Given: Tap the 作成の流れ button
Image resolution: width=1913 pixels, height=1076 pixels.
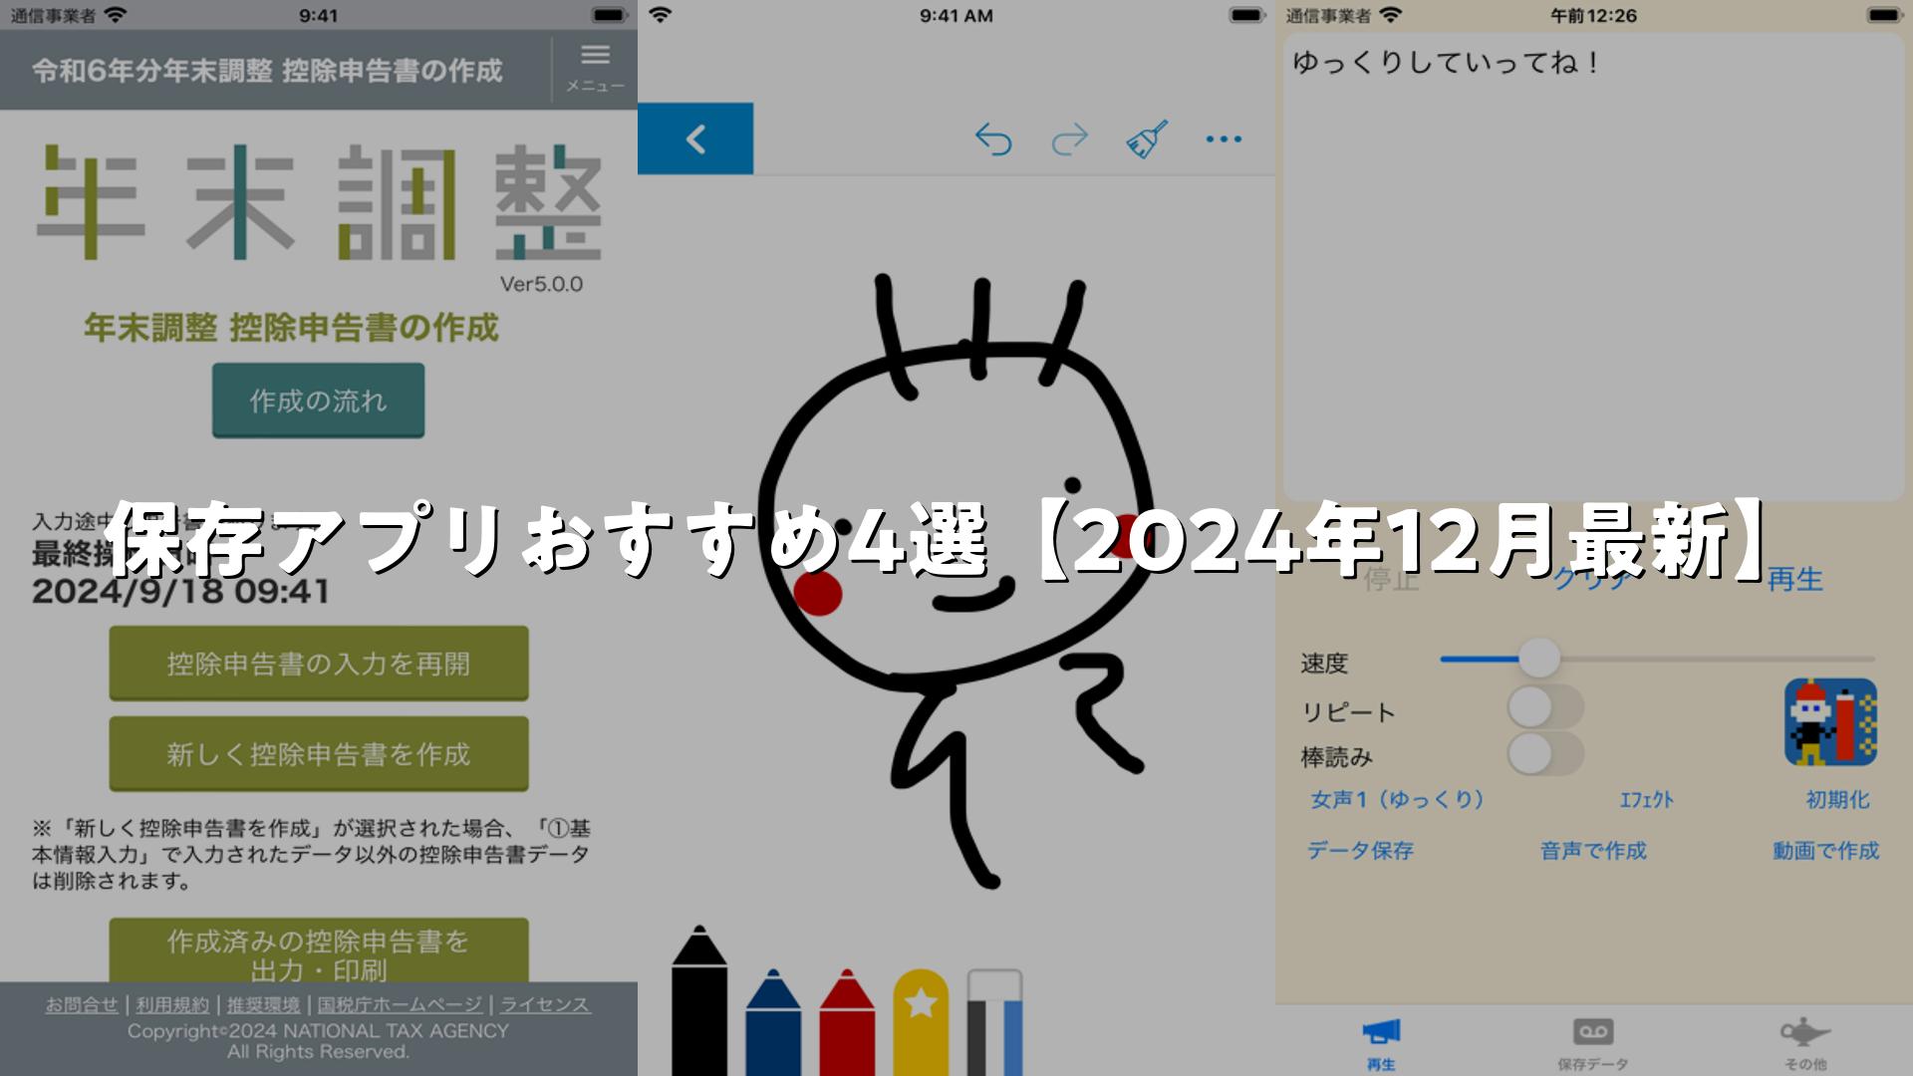Looking at the screenshot, I should pyautogui.click(x=318, y=401).
